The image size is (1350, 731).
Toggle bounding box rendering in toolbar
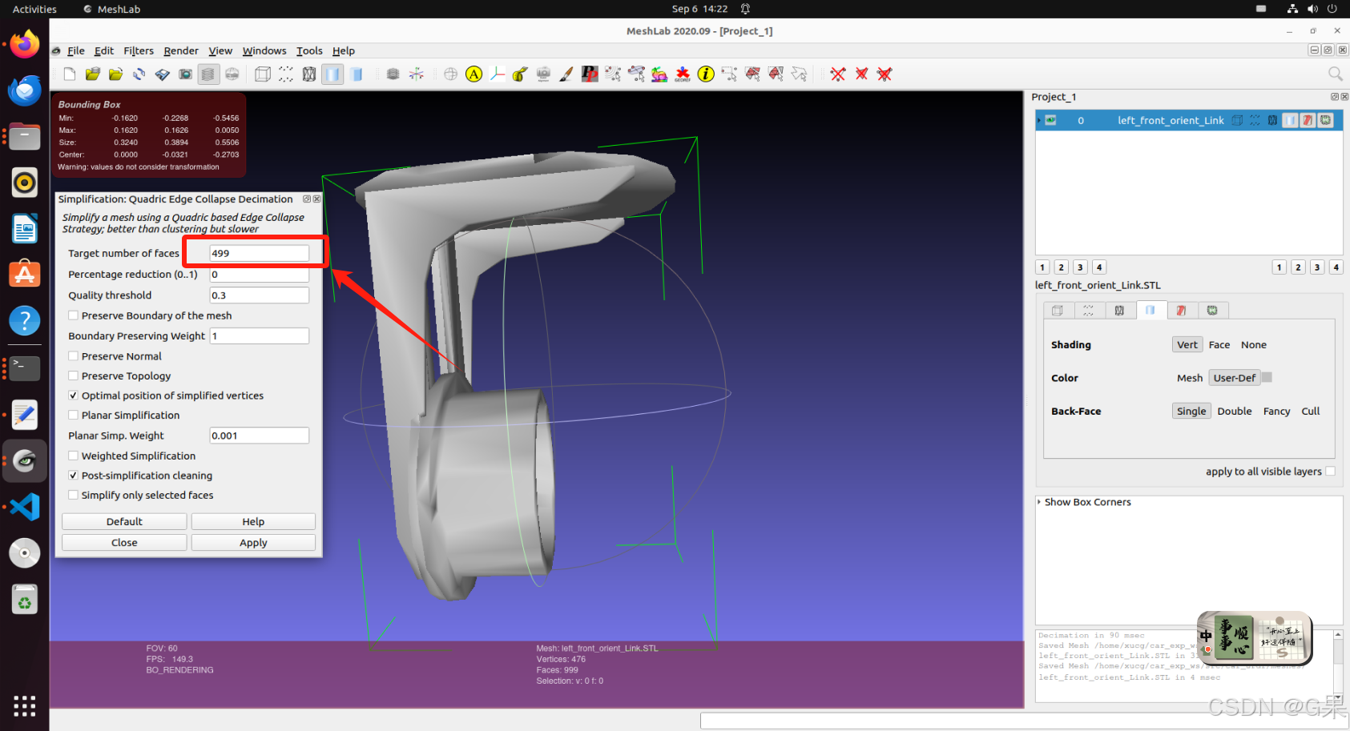(x=263, y=74)
